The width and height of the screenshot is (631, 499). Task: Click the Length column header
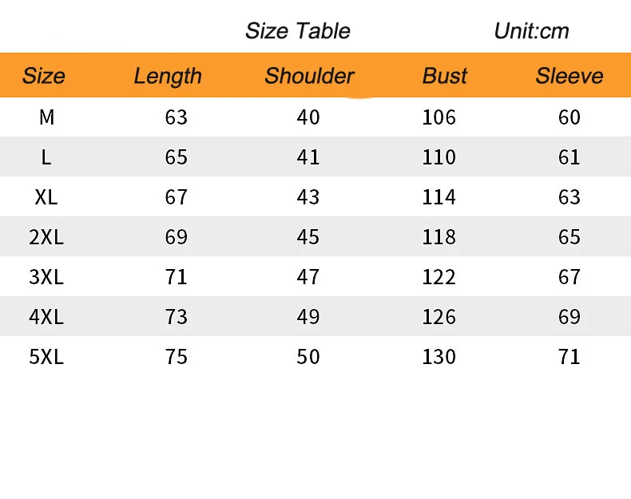pos(168,76)
